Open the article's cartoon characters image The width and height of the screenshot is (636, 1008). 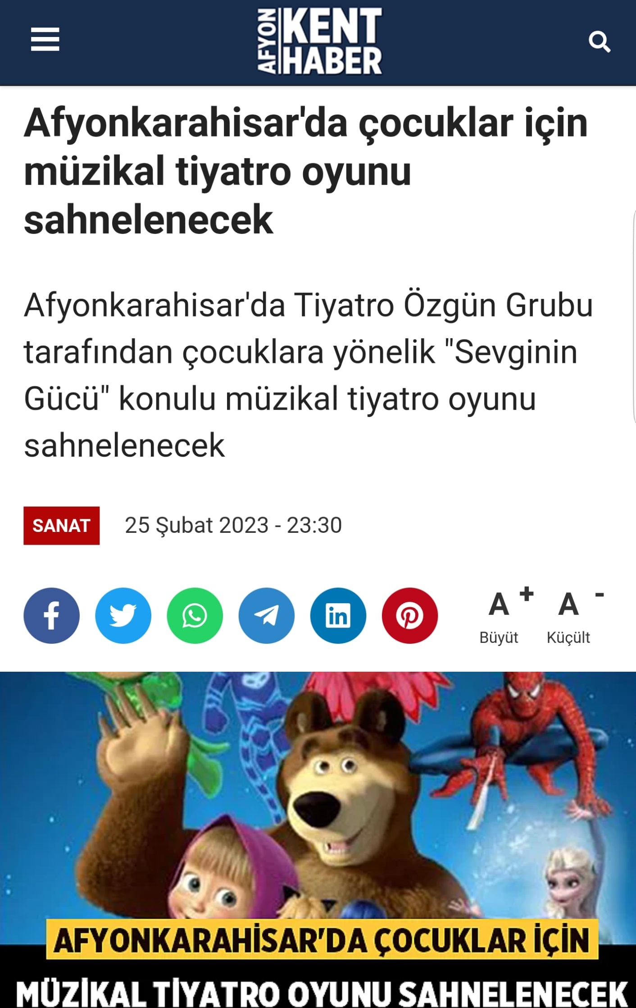coord(318,839)
